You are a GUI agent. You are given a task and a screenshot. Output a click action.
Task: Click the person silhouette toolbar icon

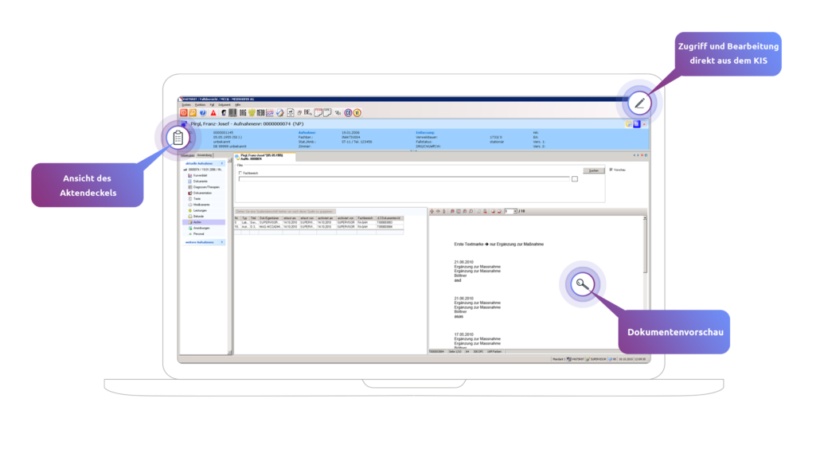tap(224, 113)
